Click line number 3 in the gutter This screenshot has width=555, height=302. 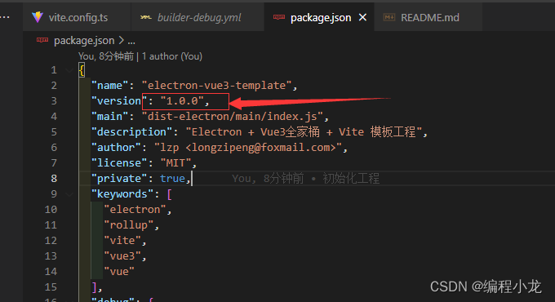(54, 101)
